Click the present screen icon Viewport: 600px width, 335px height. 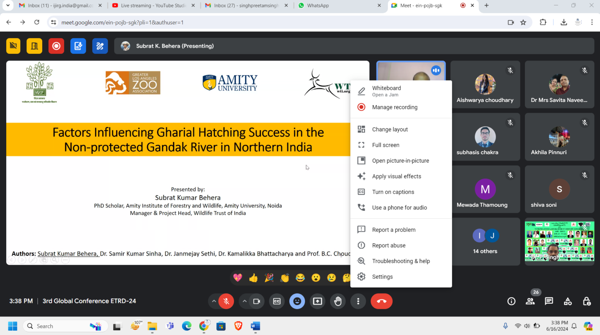[317, 301]
